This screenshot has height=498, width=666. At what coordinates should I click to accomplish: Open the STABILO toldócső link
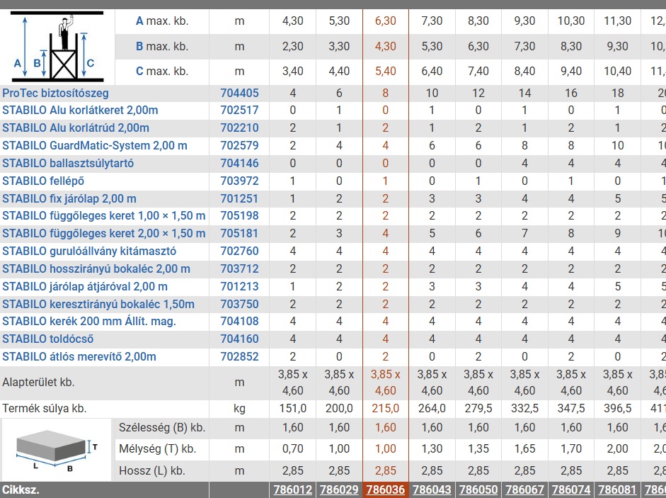48,339
